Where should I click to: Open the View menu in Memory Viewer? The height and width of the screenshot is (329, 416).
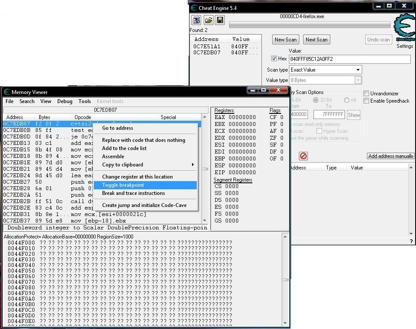tap(46, 101)
